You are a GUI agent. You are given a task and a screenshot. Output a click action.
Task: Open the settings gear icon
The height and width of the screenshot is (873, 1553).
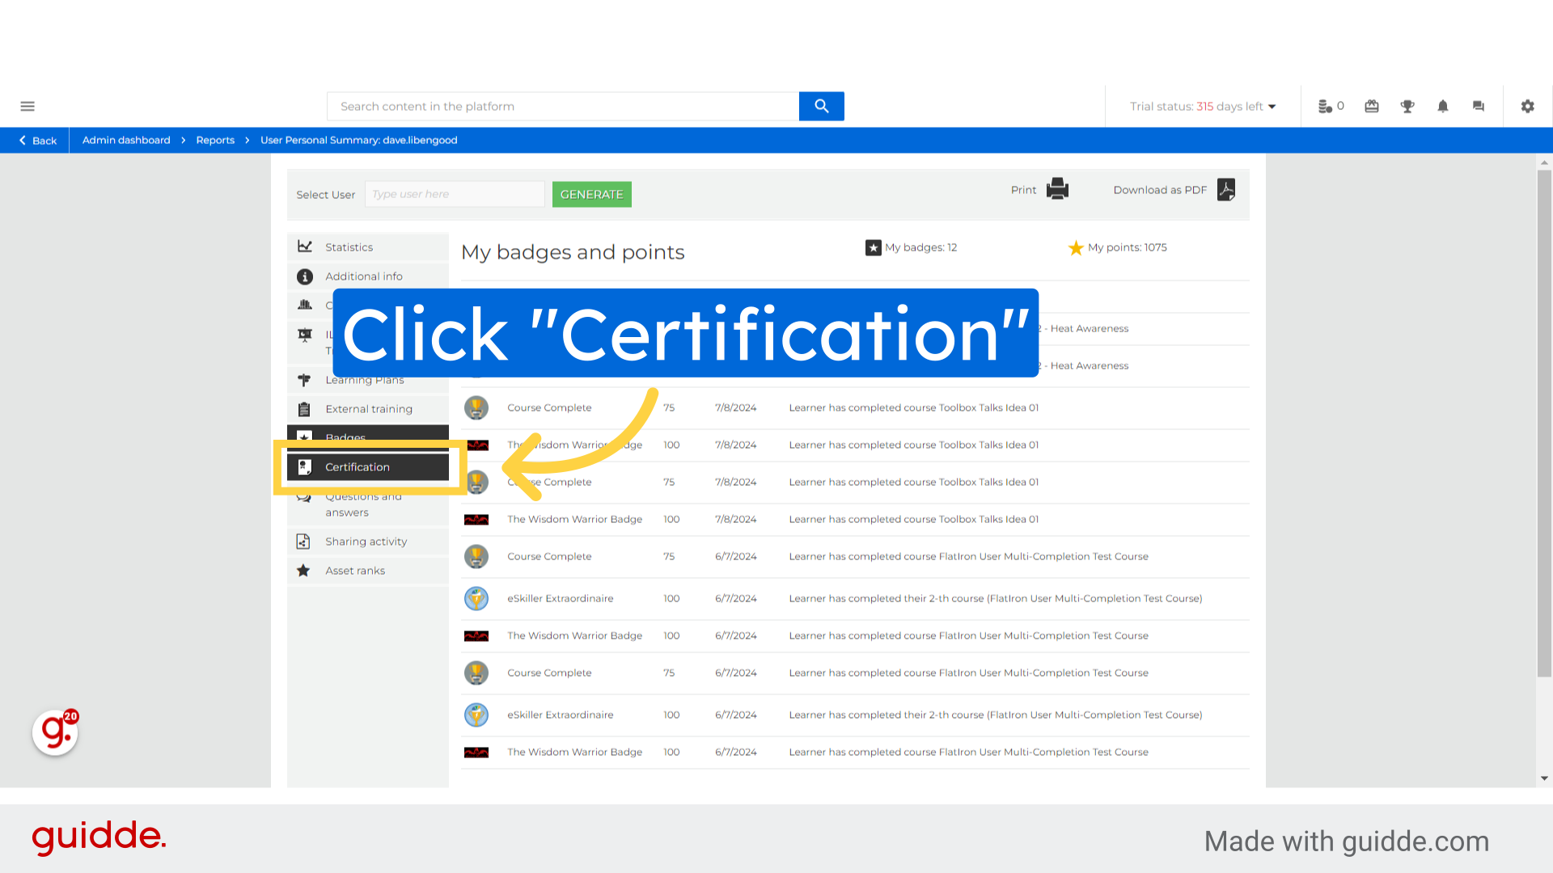click(x=1527, y=106)
